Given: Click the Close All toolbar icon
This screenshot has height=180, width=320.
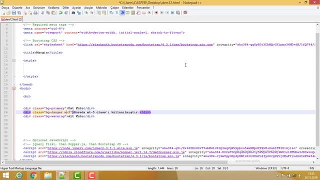Looking at the screenshot, I should 30,12.
